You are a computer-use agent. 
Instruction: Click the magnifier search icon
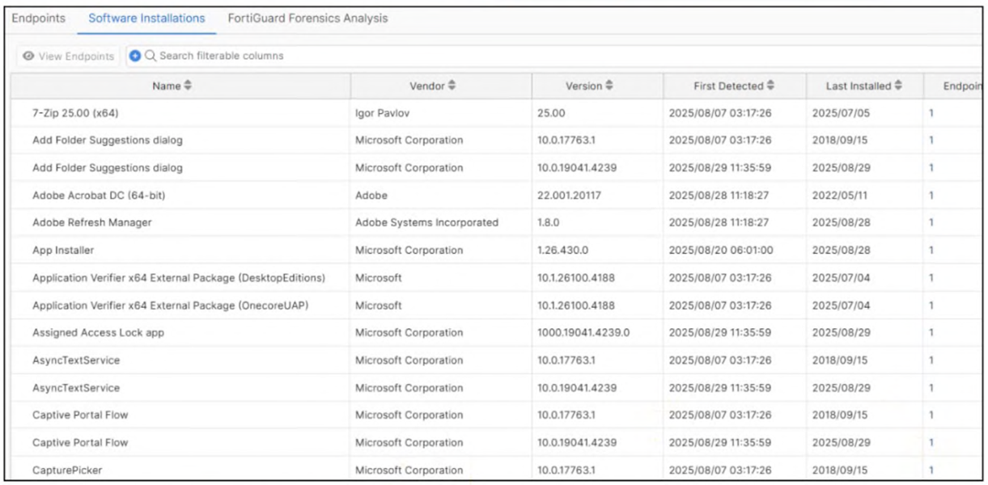150,56
